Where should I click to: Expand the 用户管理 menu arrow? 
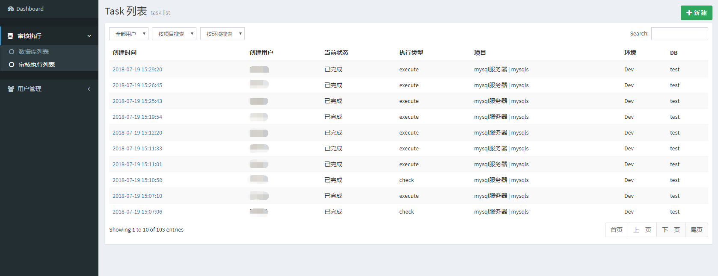click(x=89, y=89)
